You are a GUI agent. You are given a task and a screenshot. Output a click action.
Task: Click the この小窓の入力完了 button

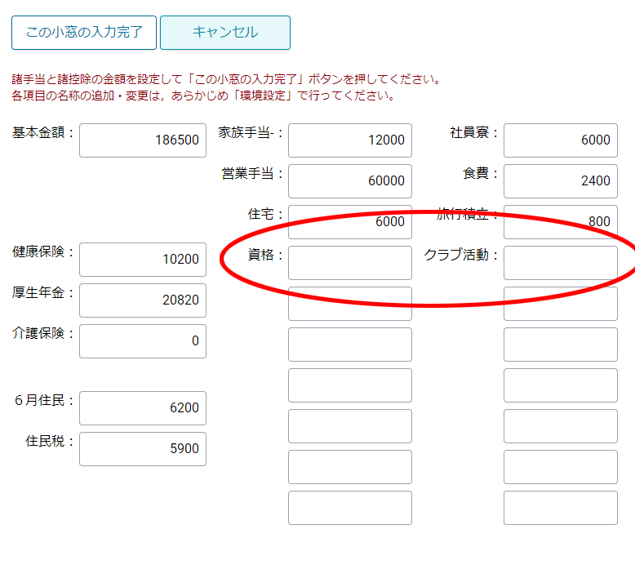point(84,33)
